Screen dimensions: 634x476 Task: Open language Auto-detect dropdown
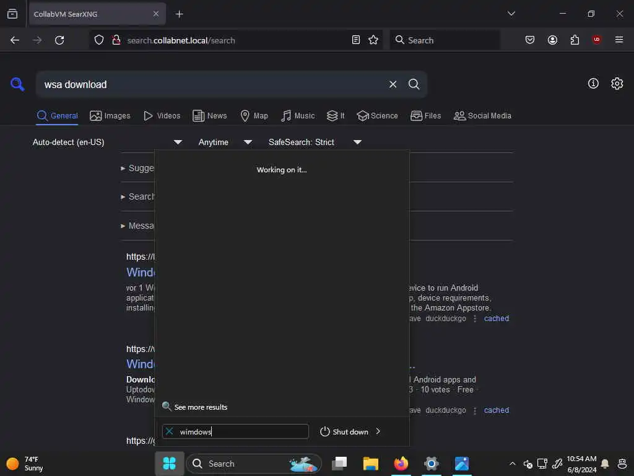(x=108, y=142)
